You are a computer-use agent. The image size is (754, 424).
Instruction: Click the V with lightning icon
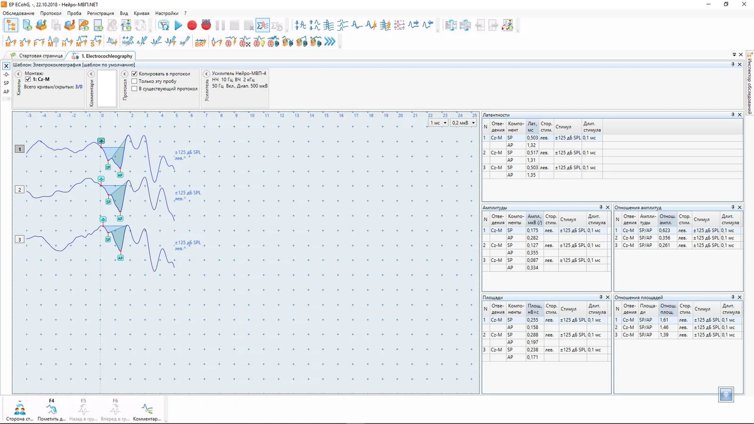pos(216,42)
